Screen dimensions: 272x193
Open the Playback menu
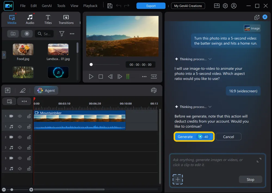click(x=90, y=6)
